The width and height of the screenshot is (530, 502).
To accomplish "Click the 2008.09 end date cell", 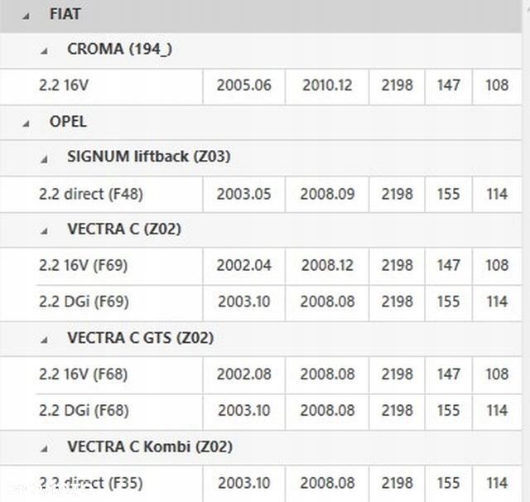I will click(x=328, y=194).
